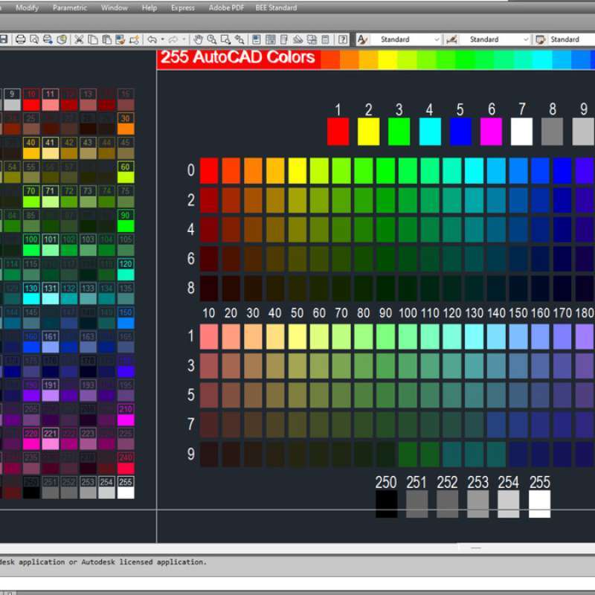This screenshot has height=595, width=595.
Task: Activate the Match Properties tool
Action: (119, 39)
